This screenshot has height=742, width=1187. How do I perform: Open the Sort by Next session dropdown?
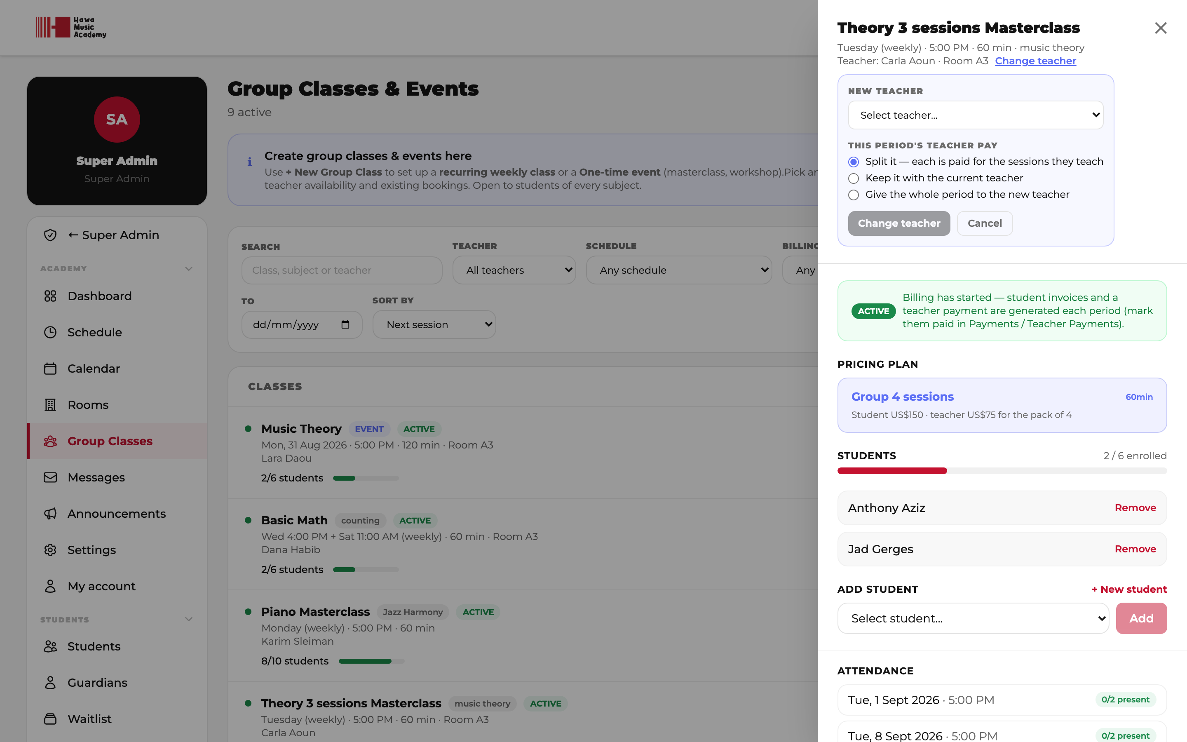point(434,324)
